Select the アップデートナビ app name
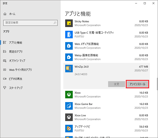 [82, 126]
